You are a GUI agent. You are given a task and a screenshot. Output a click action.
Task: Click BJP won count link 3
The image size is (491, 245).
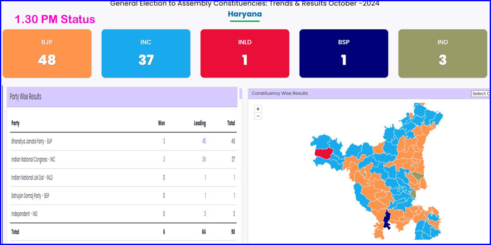[x=164, y=141]
